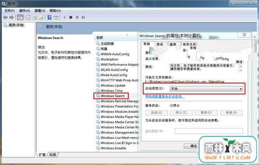
Task: Switch to the 恢复 tab in properties
Action: (173, 44)
